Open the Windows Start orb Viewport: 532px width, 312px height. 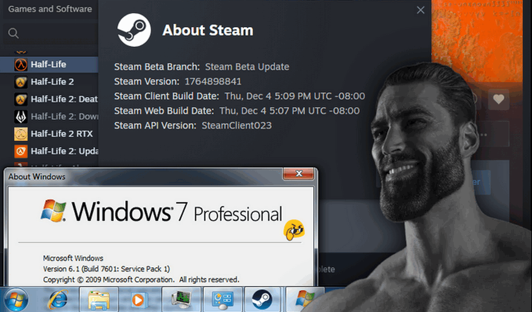click(x=16, y=300)
